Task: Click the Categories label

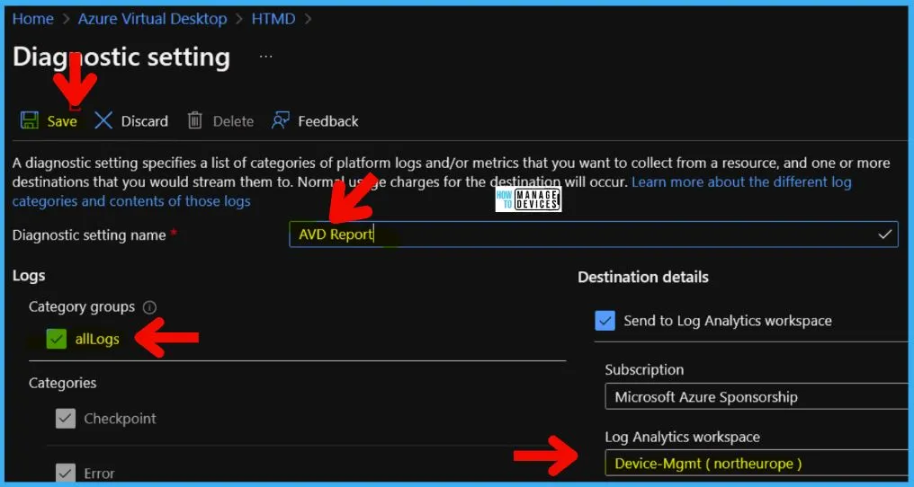Action: pyautogui.click(x=62, y=383)
